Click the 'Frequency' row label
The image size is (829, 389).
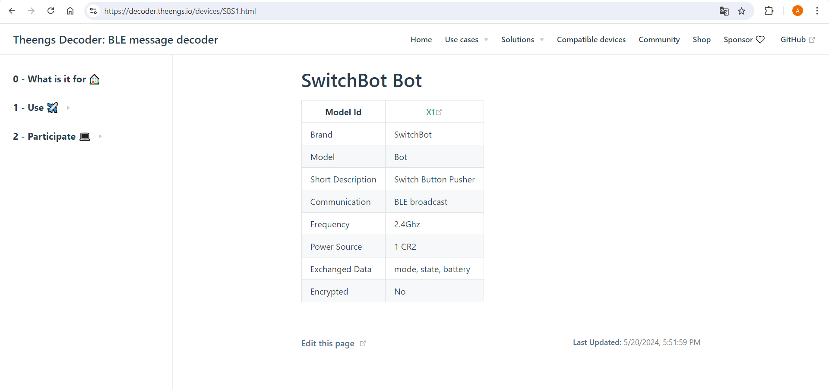[x=330, y=224]
